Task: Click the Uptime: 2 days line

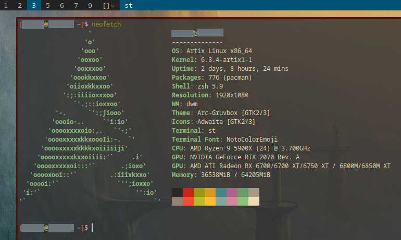Action: [x=230, y=69]
